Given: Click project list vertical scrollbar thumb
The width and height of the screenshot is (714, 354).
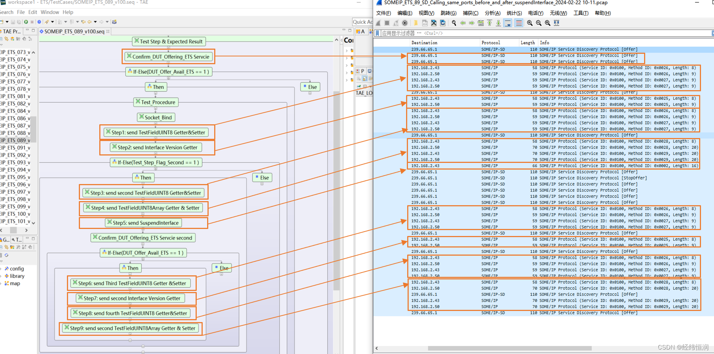Looking at the screenshot, I should click(x=33, y=129).
